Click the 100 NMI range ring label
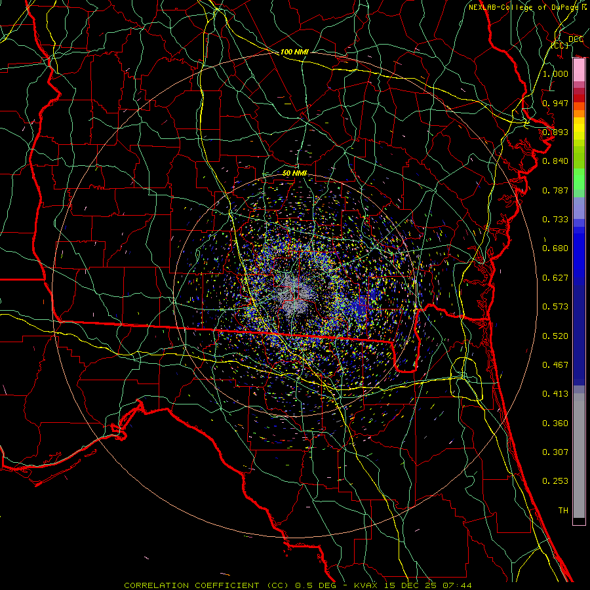The height and width of the screenshot is (590, 590). (294, 52)
